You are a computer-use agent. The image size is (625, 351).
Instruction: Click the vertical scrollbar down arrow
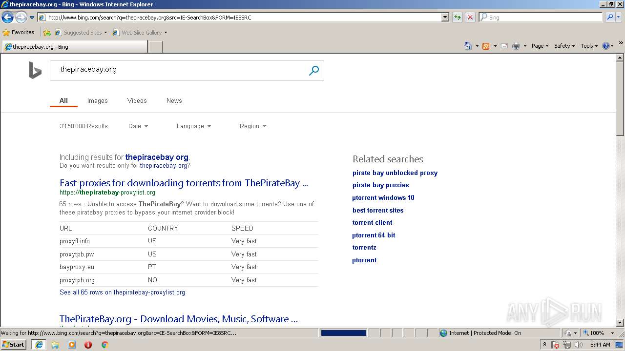click(x=620, y=323)
